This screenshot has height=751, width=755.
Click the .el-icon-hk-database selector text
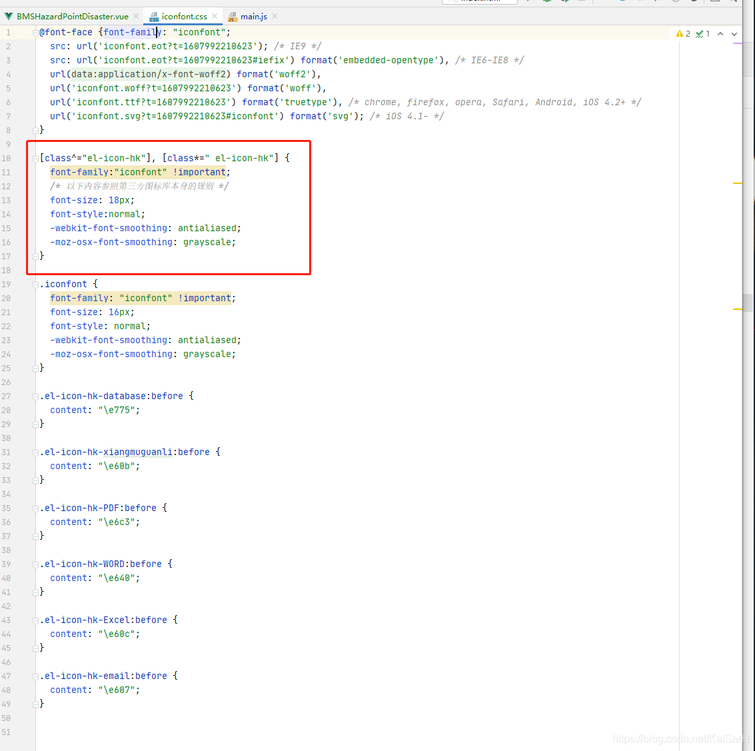pos(93,396)
